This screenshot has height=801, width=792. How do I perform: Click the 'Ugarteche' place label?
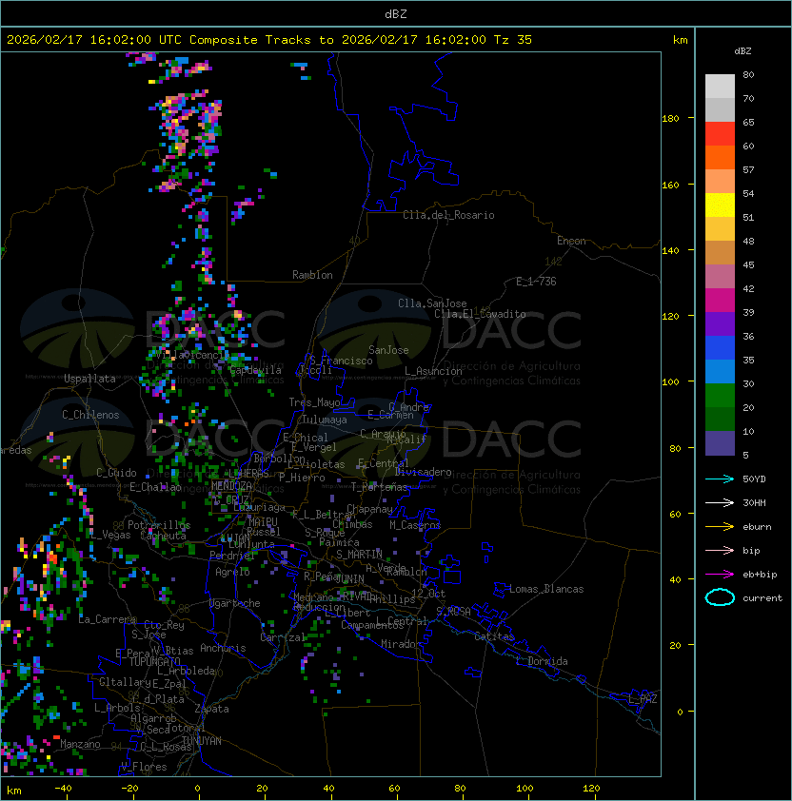[x=235, y=603]
